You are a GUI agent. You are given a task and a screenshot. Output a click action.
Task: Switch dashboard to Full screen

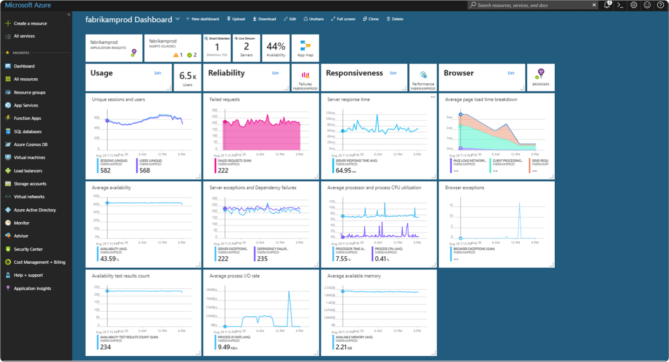click(x=343, y=19)
